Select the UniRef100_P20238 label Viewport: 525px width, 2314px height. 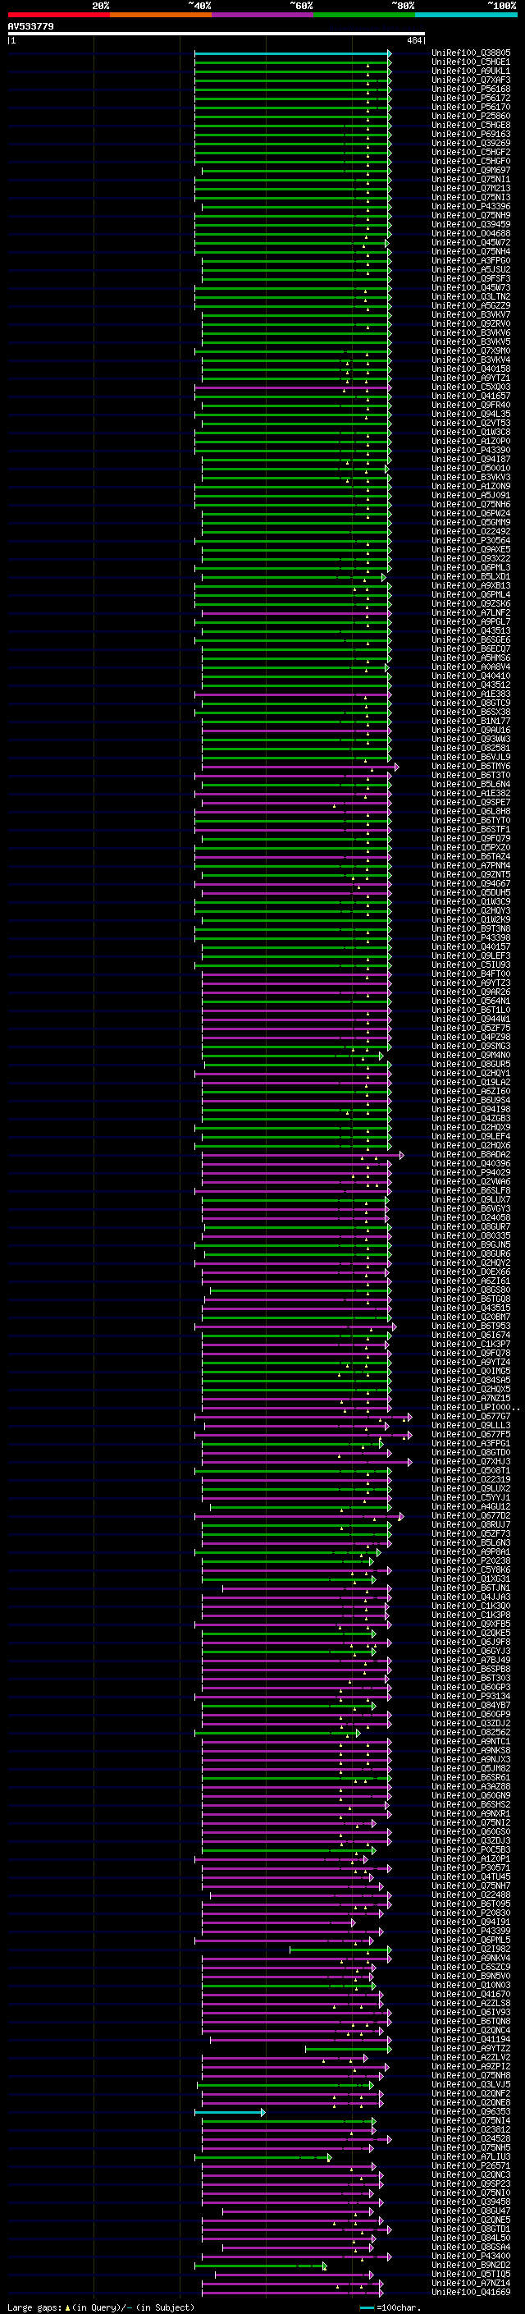pos(471,1560)
